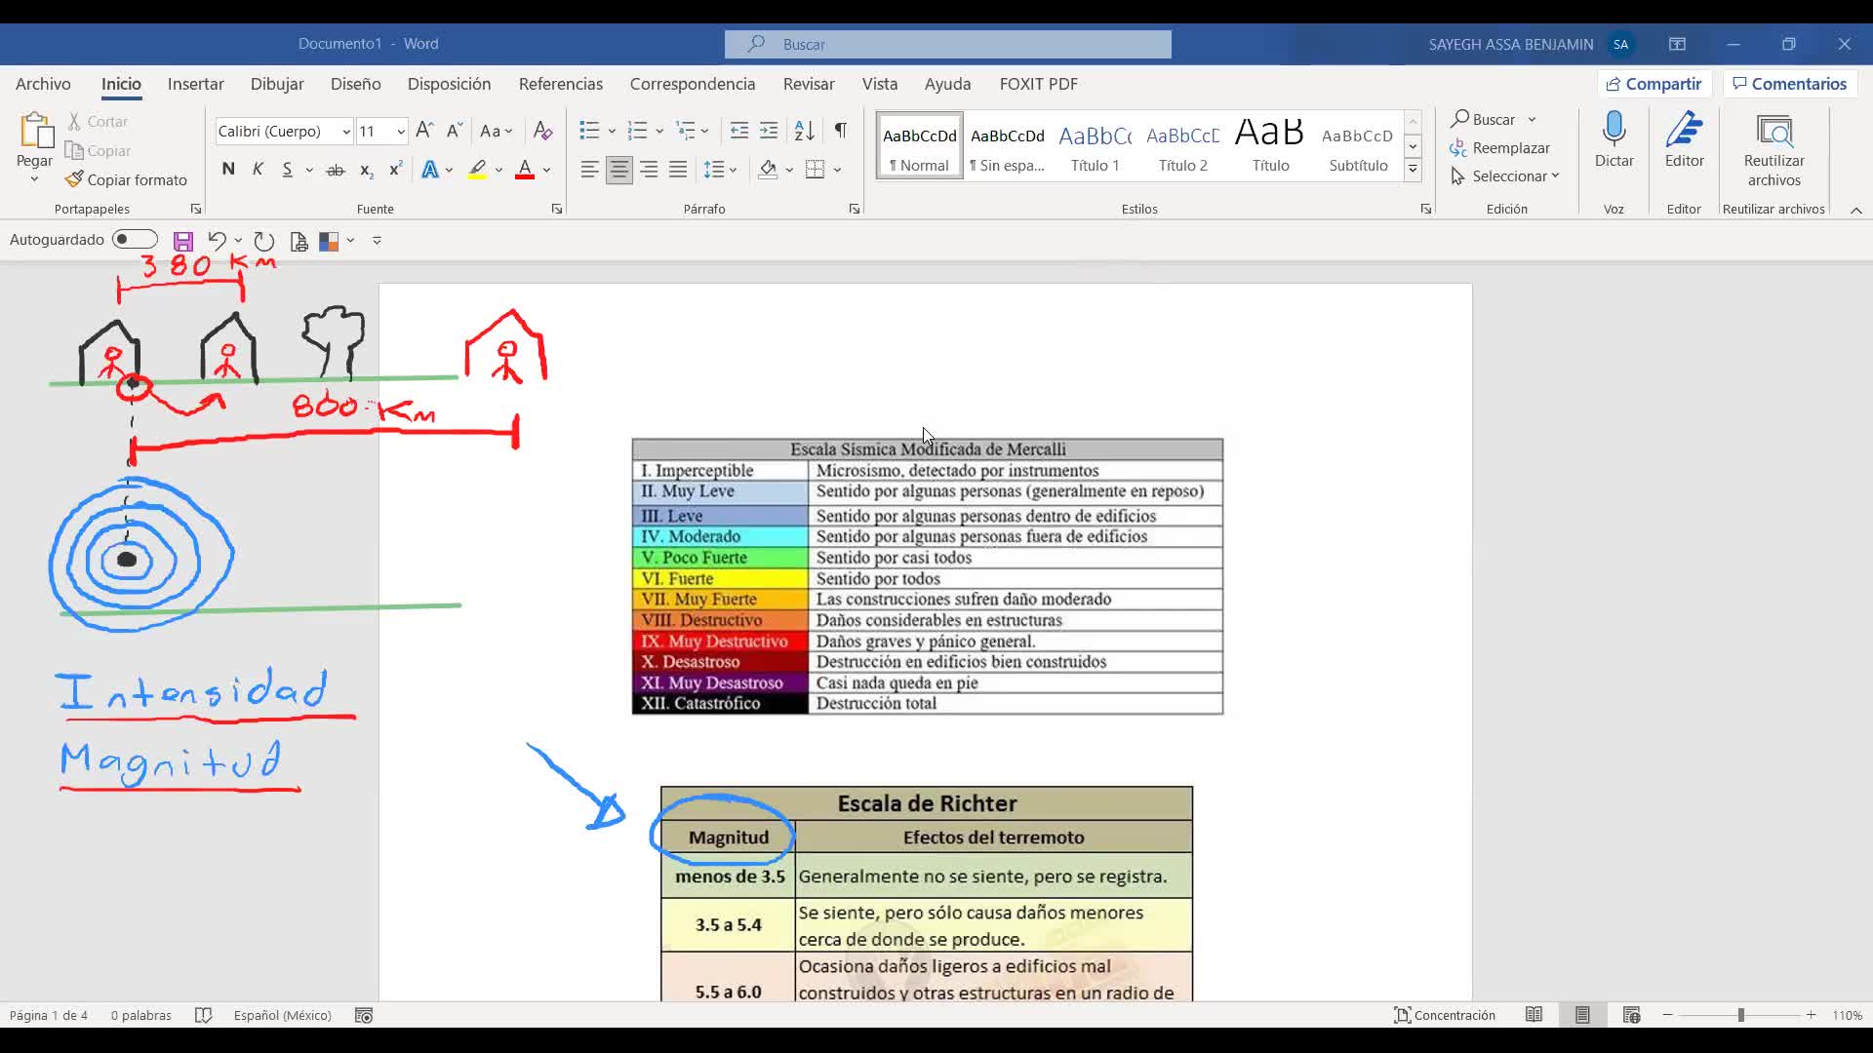Viewport: 1873px width, 1053px height.
Task: Click the Compartir button
Action: (1654, 84)
